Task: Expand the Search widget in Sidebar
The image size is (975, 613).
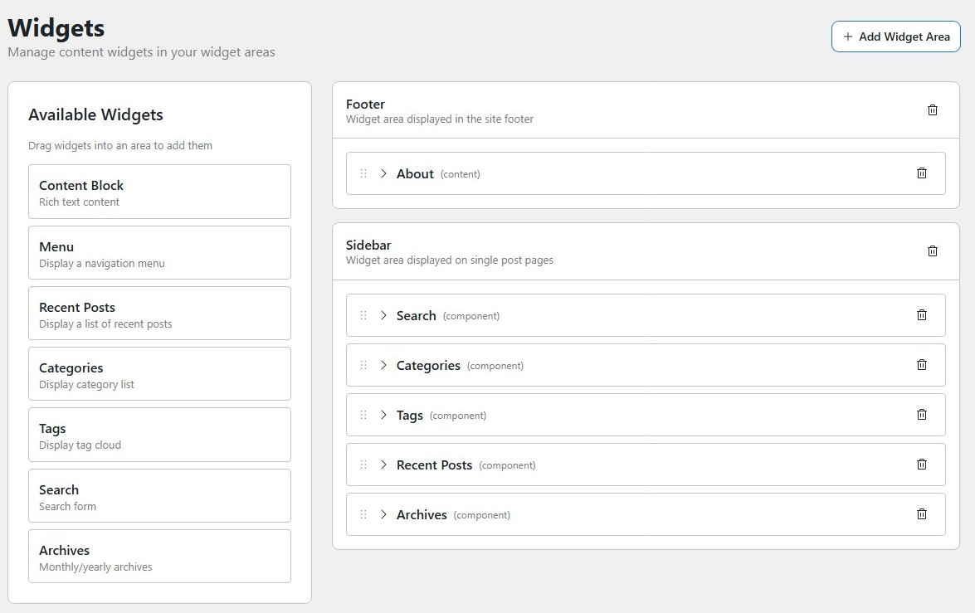Action: click(x=383, y=315)
